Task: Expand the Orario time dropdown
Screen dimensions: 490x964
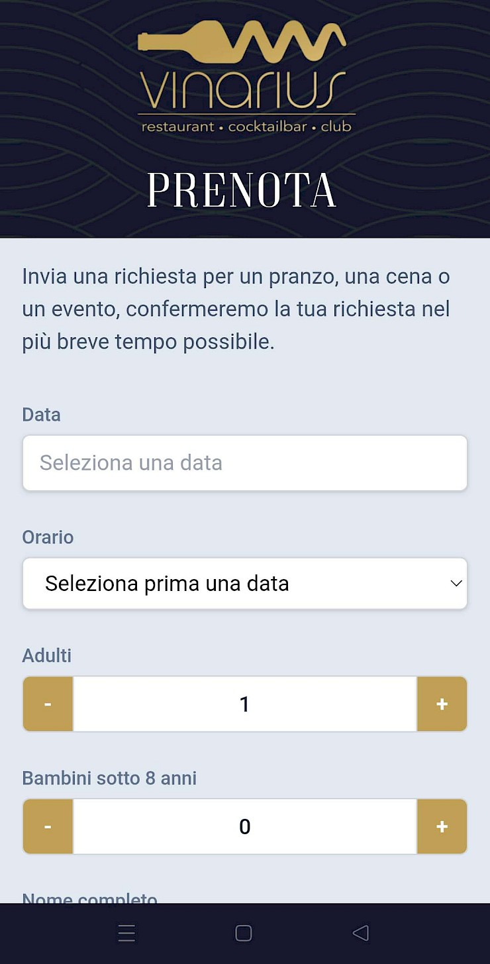Action: pos(245,583)
